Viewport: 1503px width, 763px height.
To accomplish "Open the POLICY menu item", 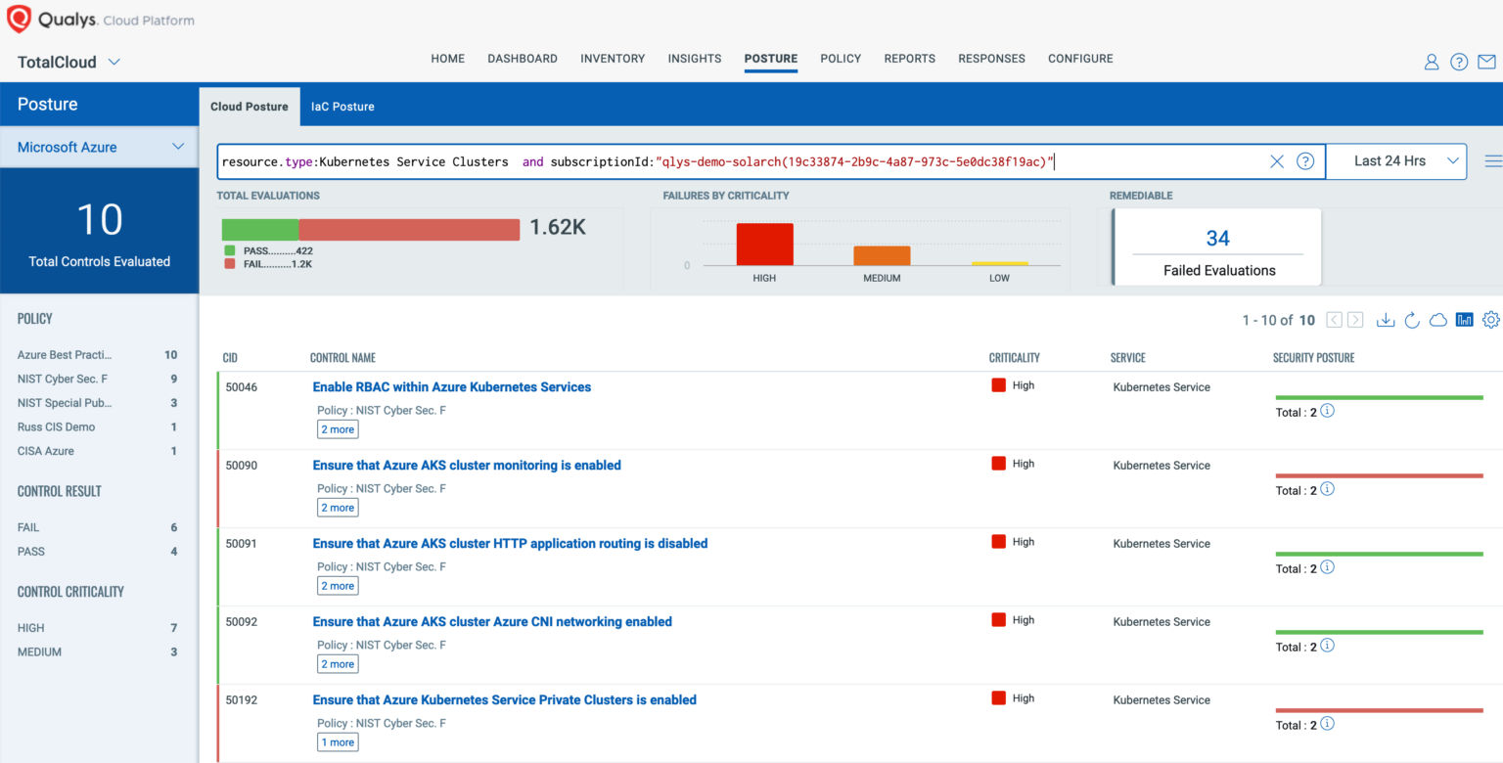I will (x=841, y=59).
